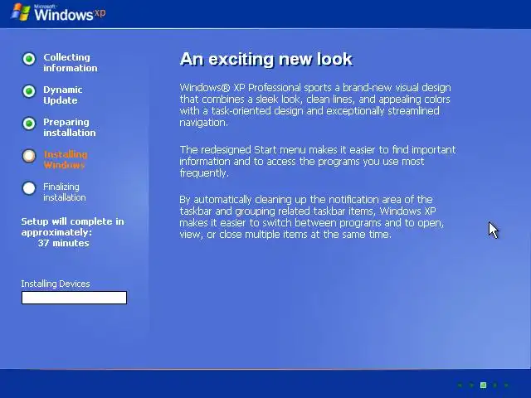Click the "Preparing installation" label

[x=70, y=127]
